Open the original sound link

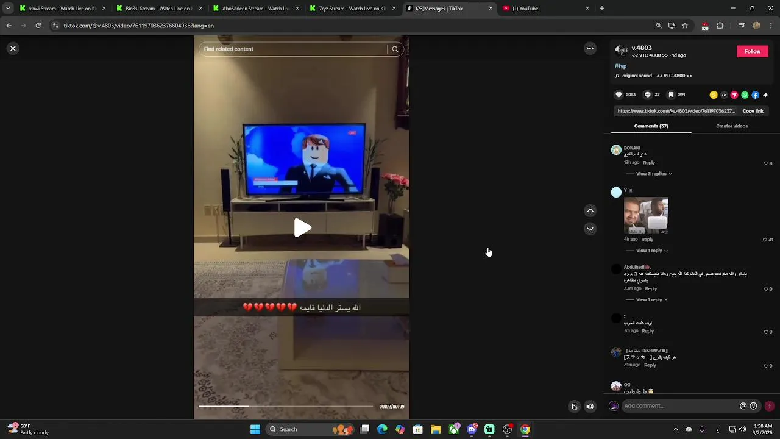(x=657, y=76)
